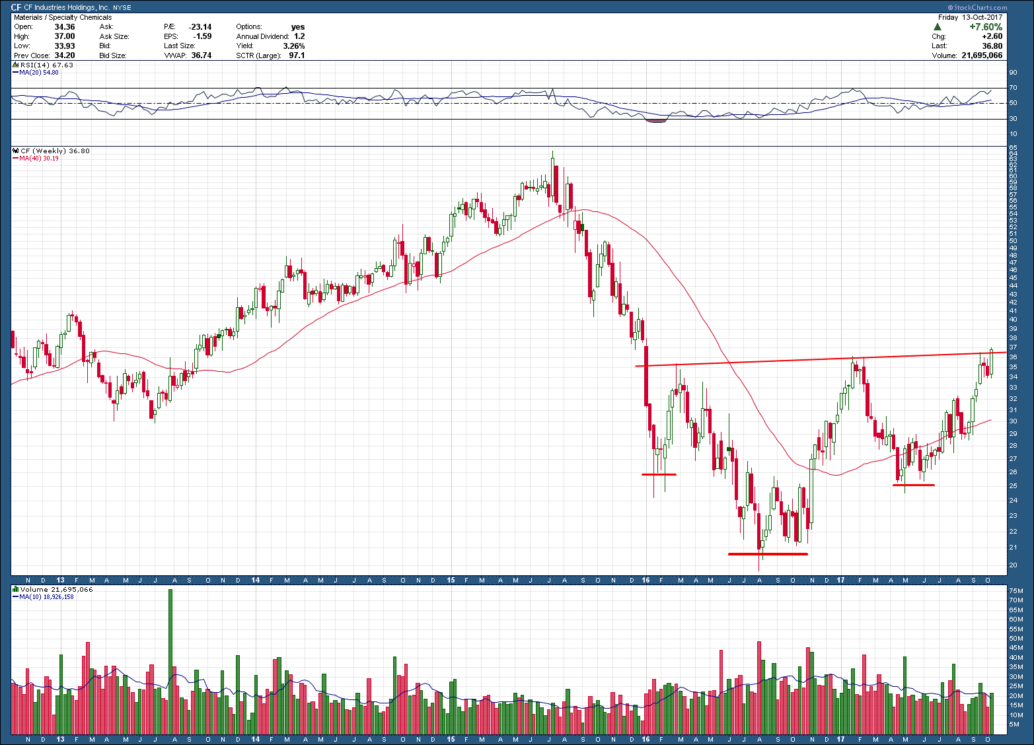Click the Yield value 3.26%
This screenshot has height=745, width=1034.
pyautogui.click(x=294, y=46)
